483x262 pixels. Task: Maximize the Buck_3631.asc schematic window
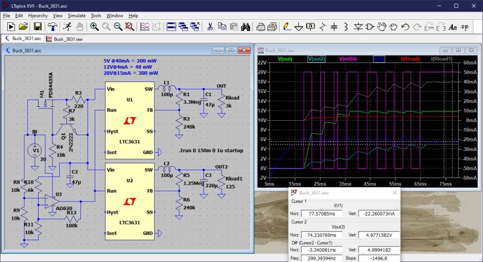(231, 50)
